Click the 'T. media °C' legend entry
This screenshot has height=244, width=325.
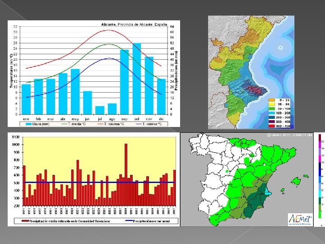74,124
